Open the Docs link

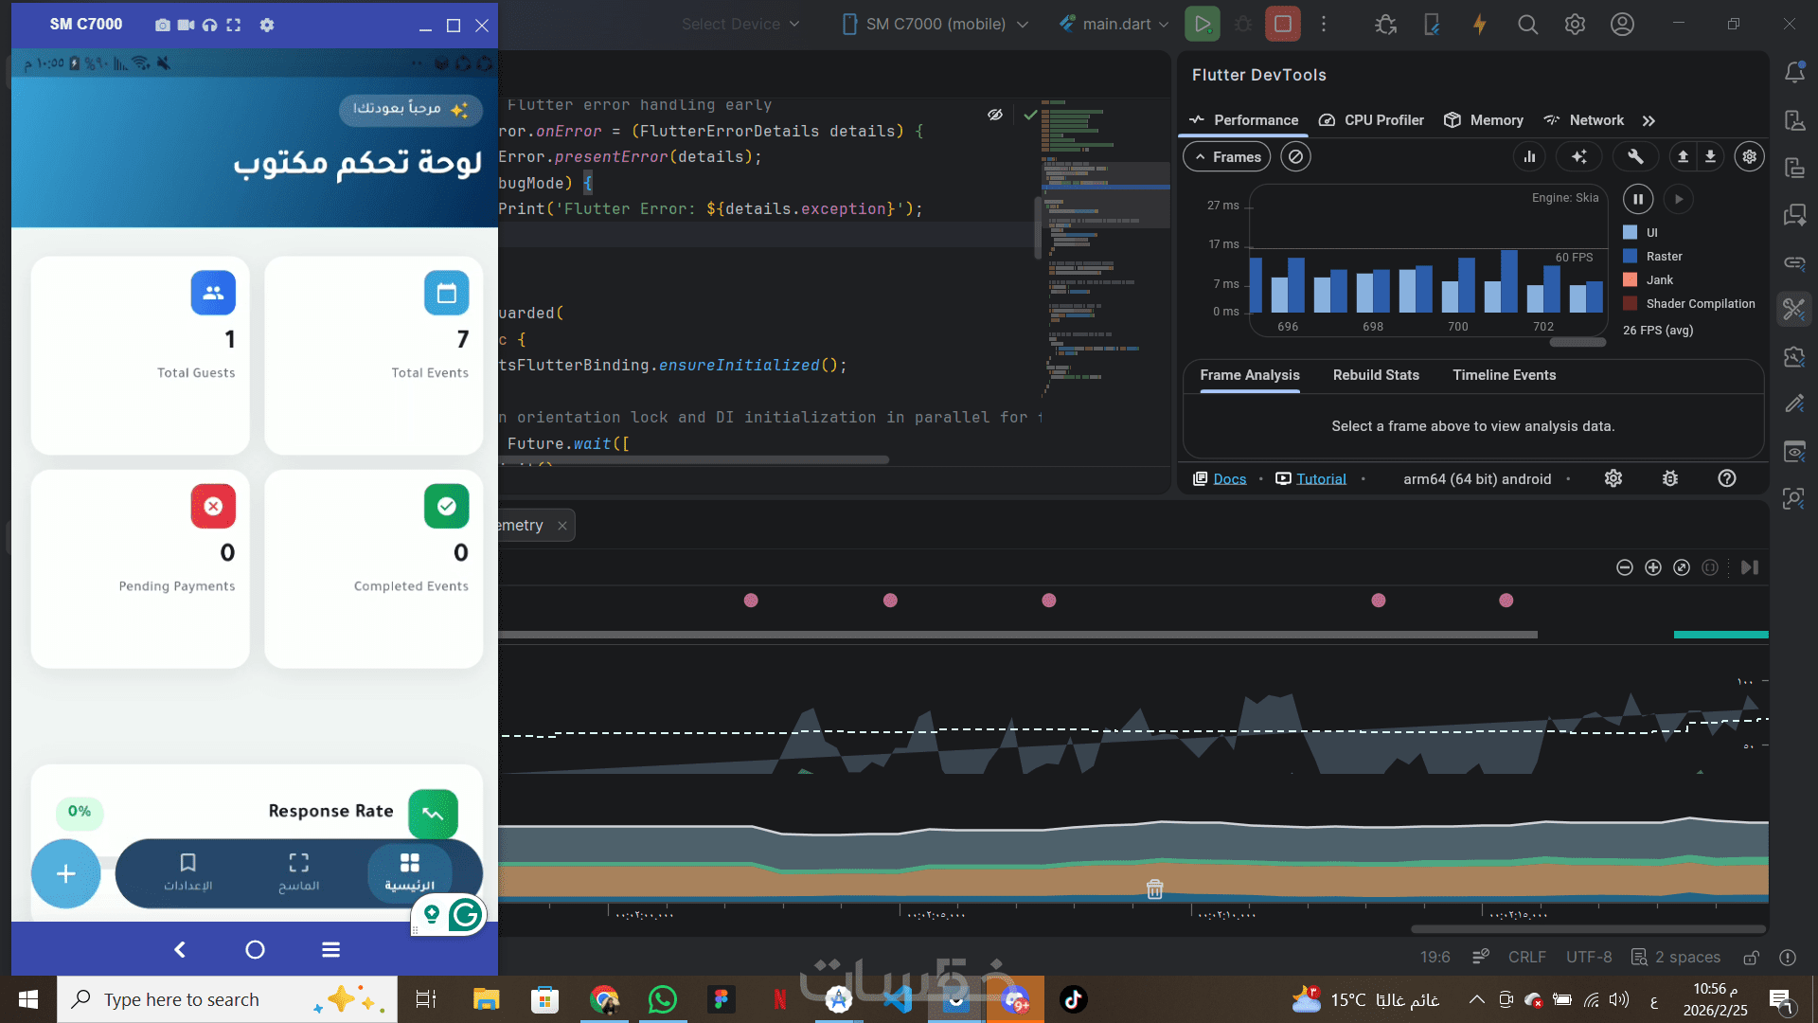tap(1229, 479)
